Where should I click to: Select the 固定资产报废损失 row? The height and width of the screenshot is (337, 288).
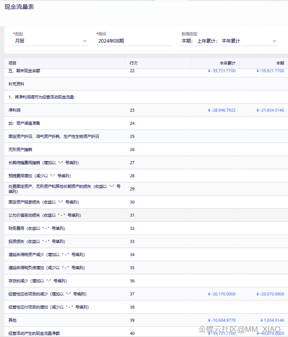coord(146,202)
